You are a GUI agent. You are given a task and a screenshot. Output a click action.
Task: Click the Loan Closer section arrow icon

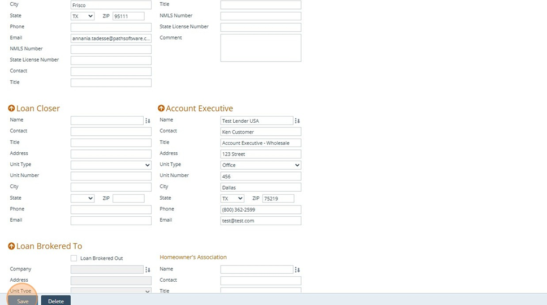click(11, 109)
